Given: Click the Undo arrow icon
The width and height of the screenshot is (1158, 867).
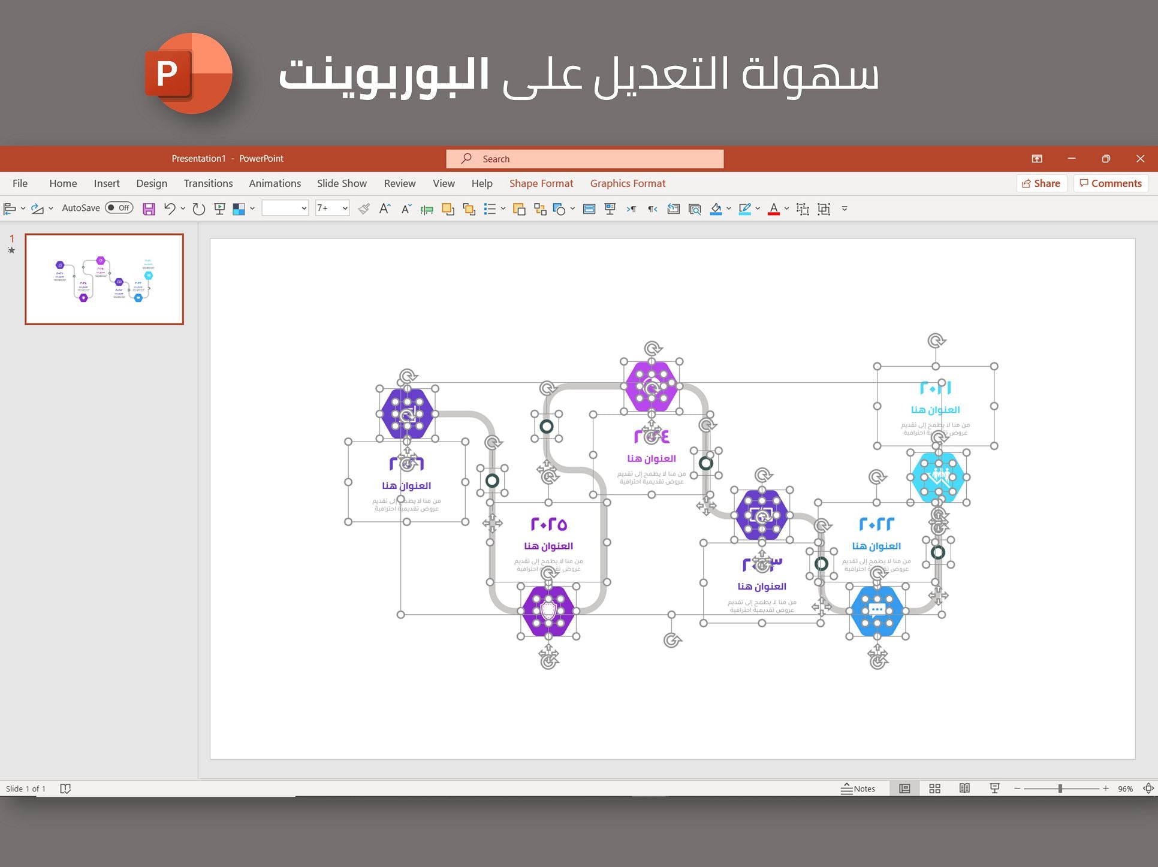Looking at the screenshot, I should click(x=170, y=209).
